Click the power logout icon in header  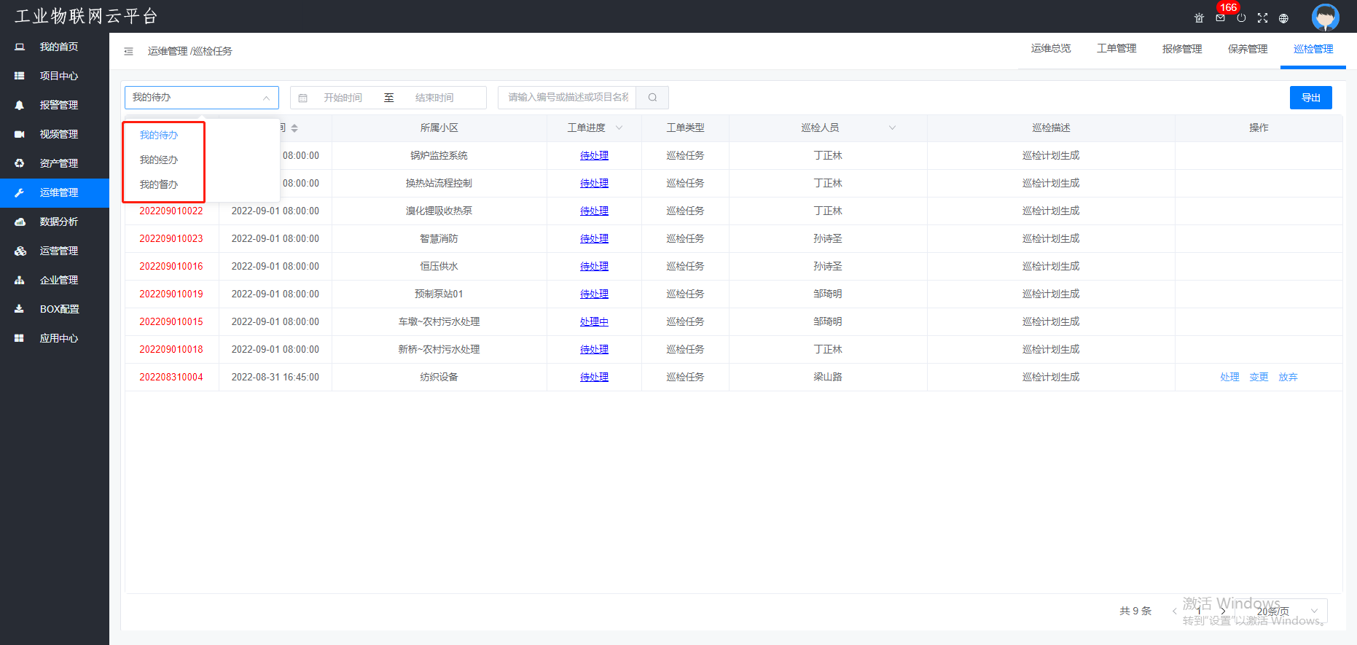[1241, 18]
